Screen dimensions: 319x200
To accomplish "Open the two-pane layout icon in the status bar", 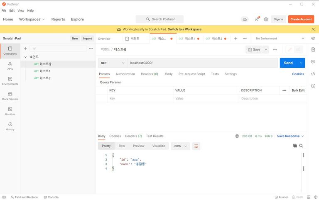I will coord(309,197).
